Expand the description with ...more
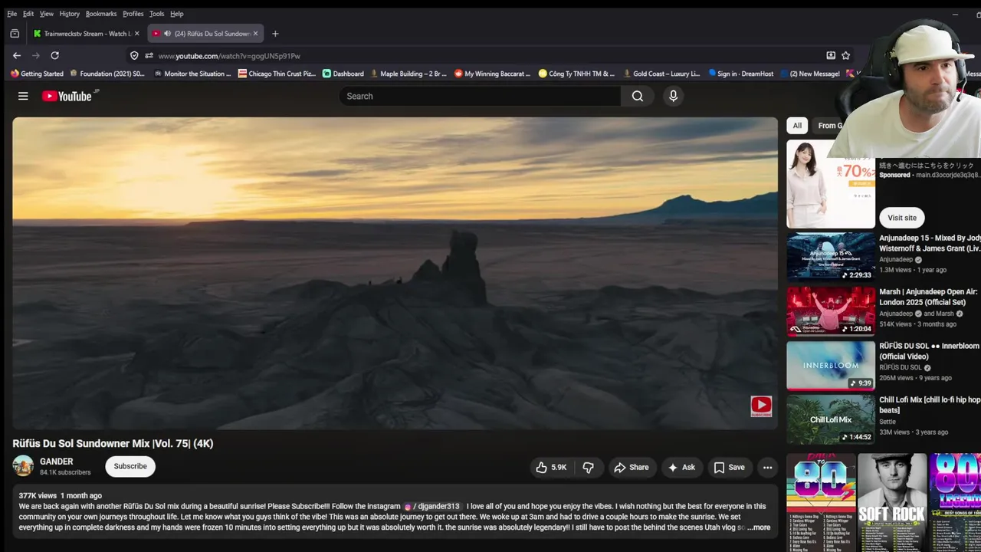Screen dimensions: 981x552 pyautogui.click(x=759, y=527)
